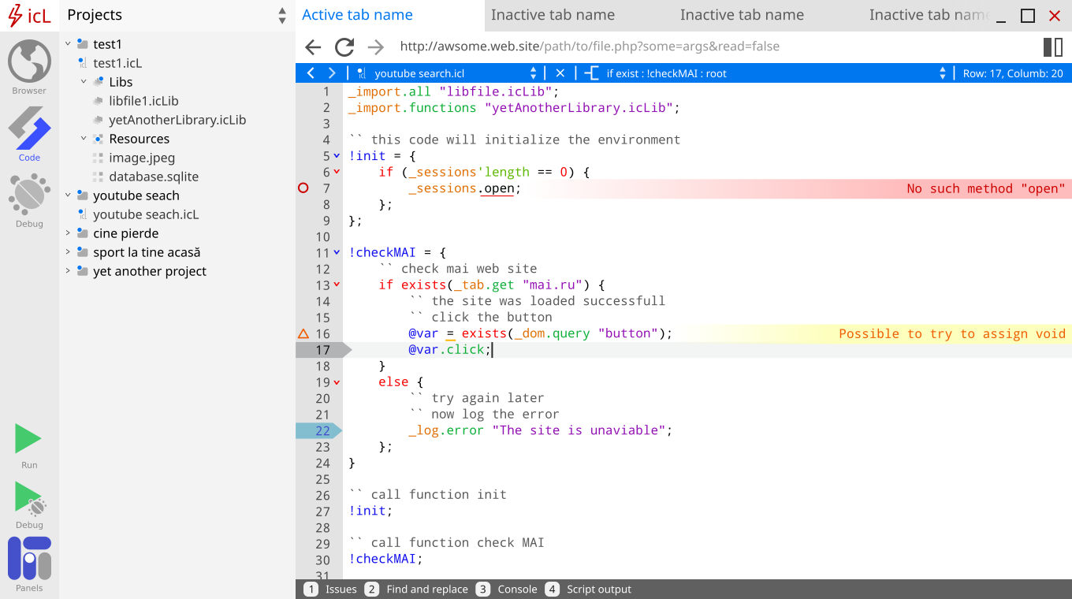Open the Script output panel

click(x=589, y=590)
